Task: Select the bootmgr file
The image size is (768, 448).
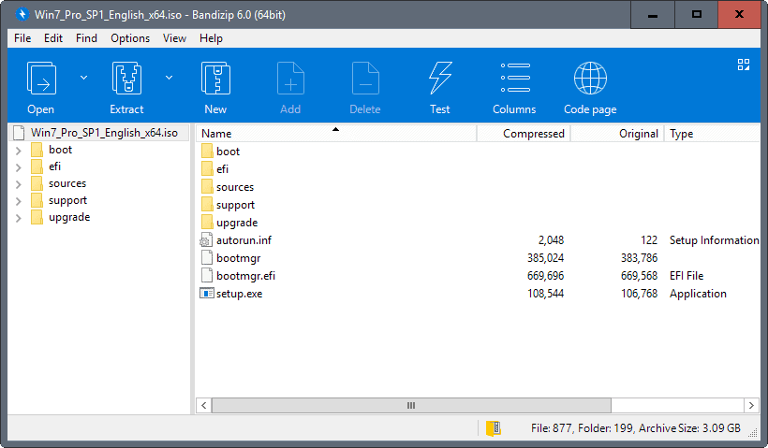Action: 239,258
